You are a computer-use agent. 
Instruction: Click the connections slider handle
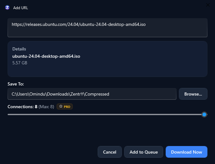tap(204, 114)
